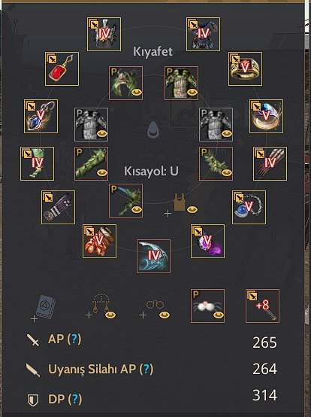Screen dimensions: 311x417
Task: Open the Uyanış Silahı AP help tooltip
Action: click(x=146, y=369)
